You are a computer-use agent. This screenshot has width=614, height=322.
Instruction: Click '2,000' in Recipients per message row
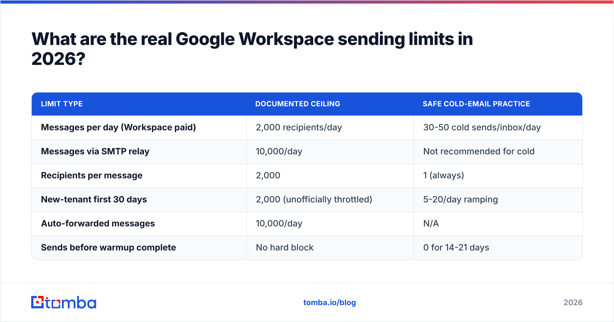pos(330,176)
